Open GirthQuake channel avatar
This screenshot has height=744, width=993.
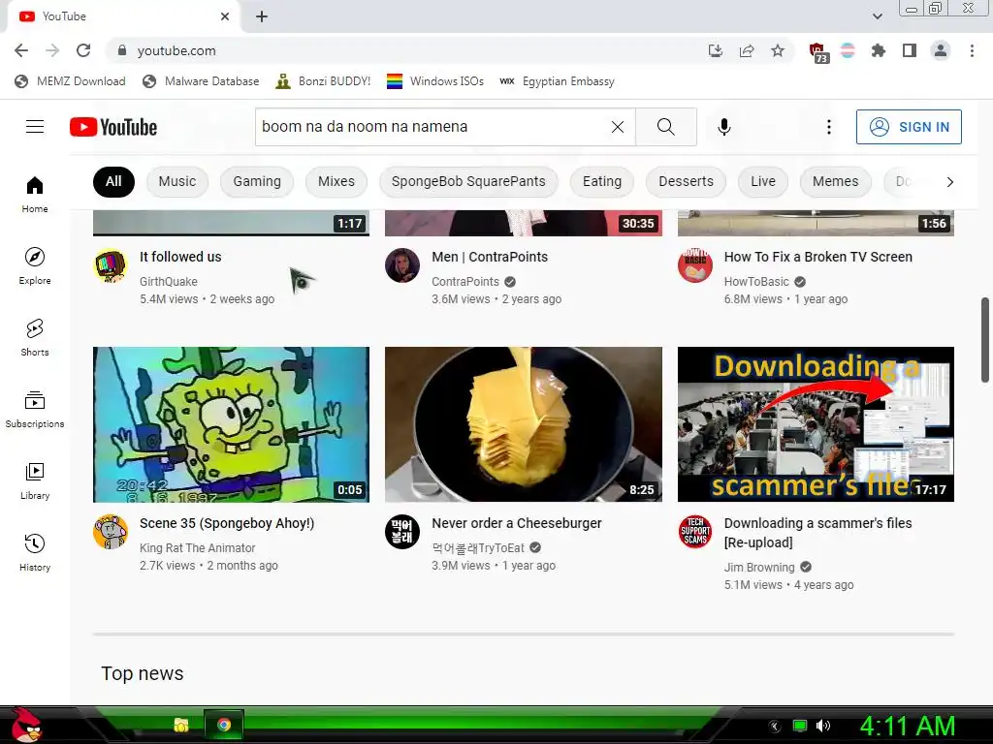[x=111, y=265]
